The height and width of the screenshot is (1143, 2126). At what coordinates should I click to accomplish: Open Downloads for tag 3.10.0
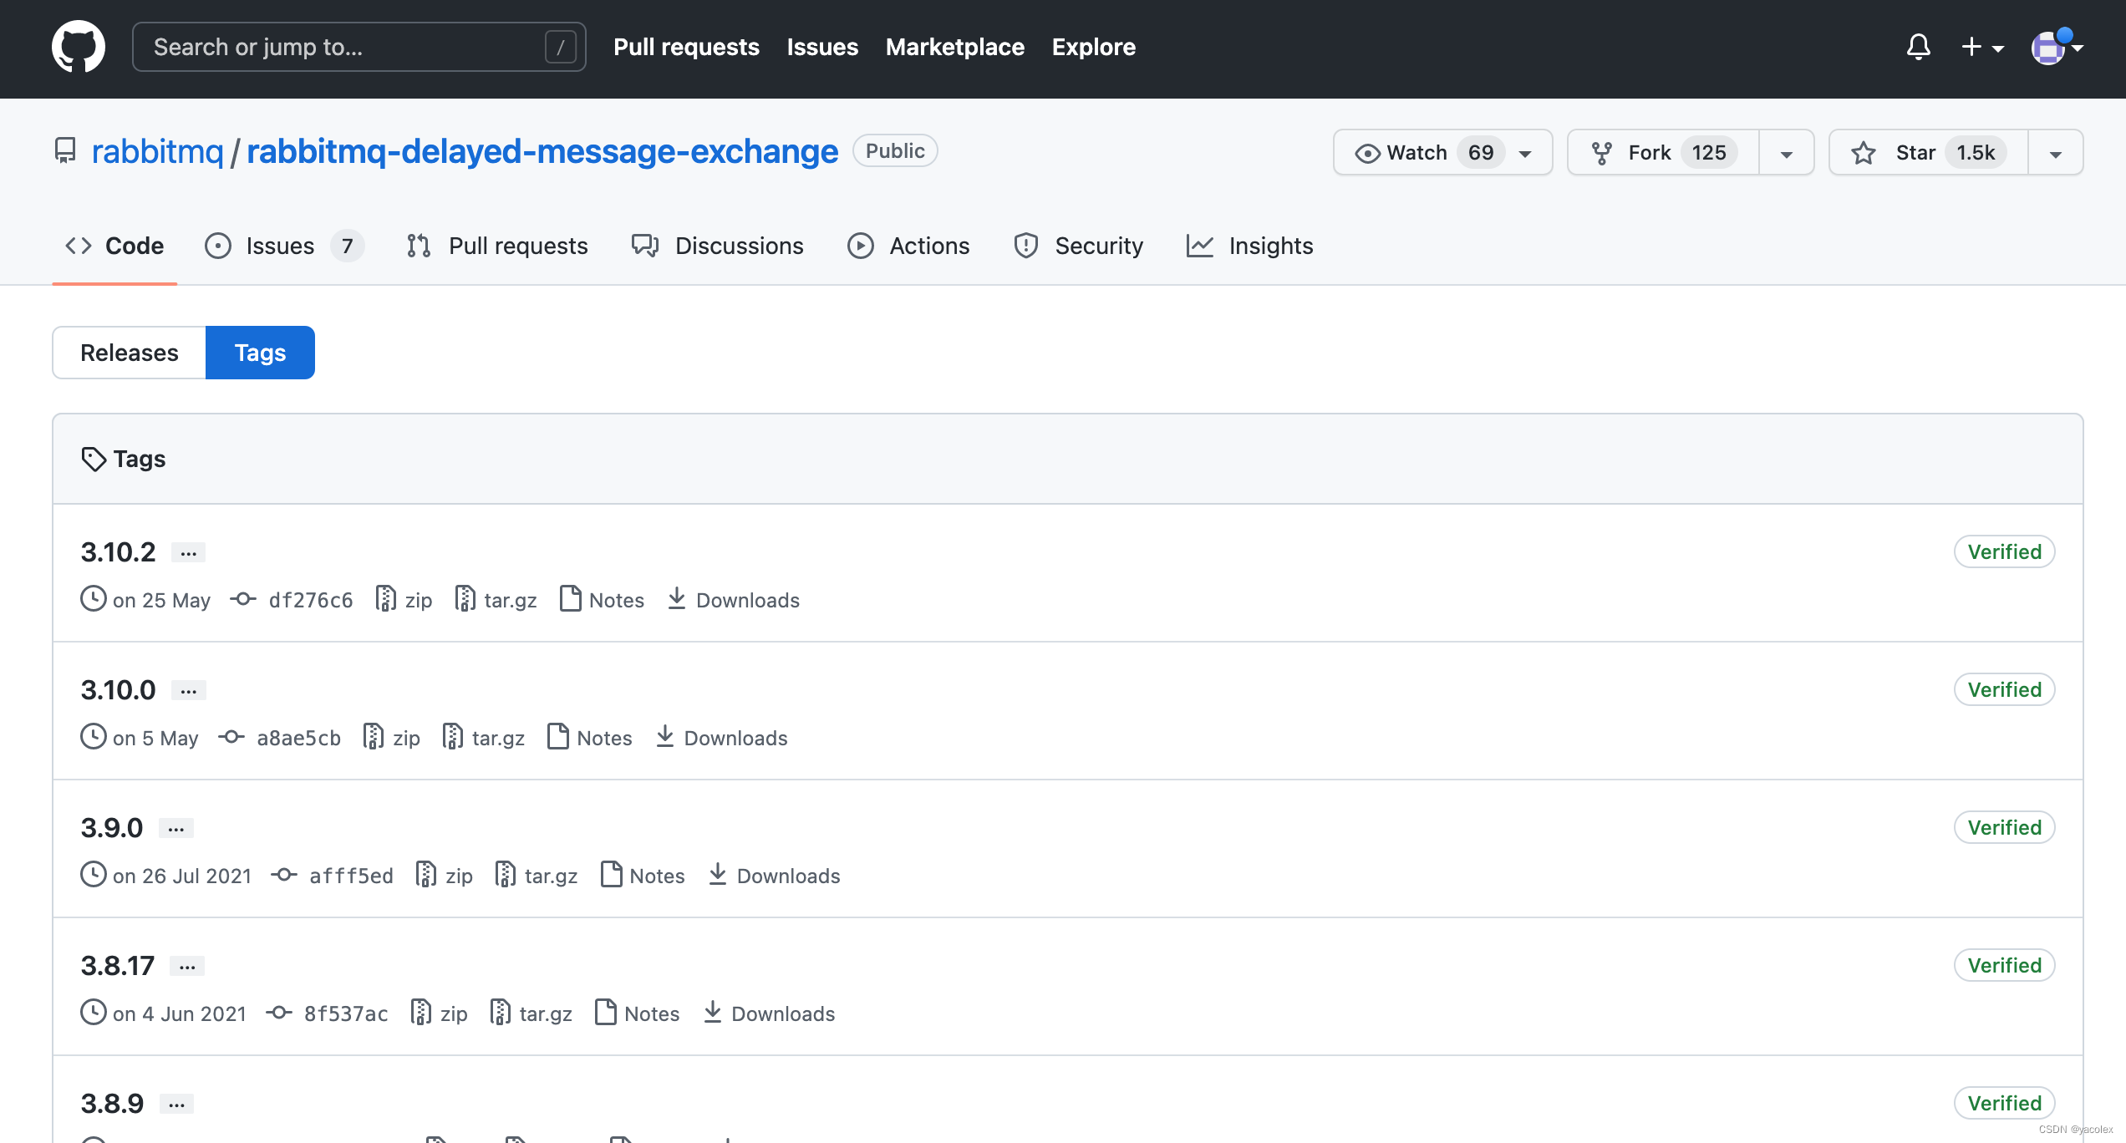pos(721,738)
